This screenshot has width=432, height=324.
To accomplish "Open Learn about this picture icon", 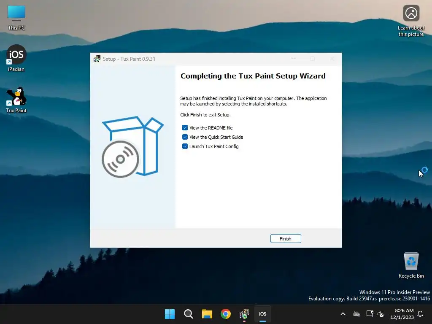I will pyautogui.click(x=411, y=21).
